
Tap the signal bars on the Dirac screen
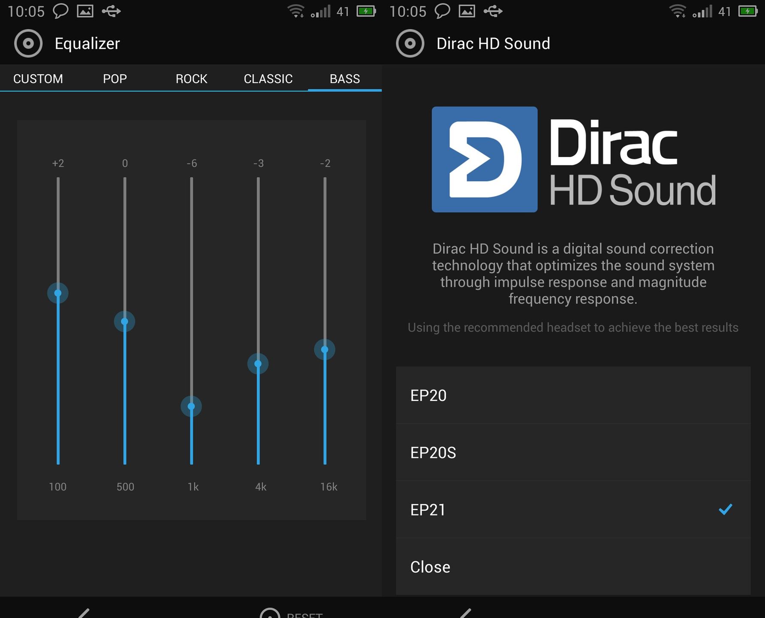tap(702, 11)
